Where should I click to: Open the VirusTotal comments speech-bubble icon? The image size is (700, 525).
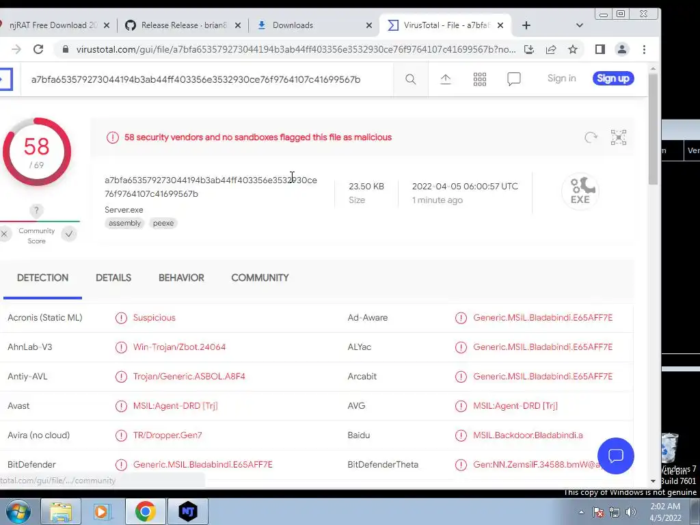coord(514,79)
